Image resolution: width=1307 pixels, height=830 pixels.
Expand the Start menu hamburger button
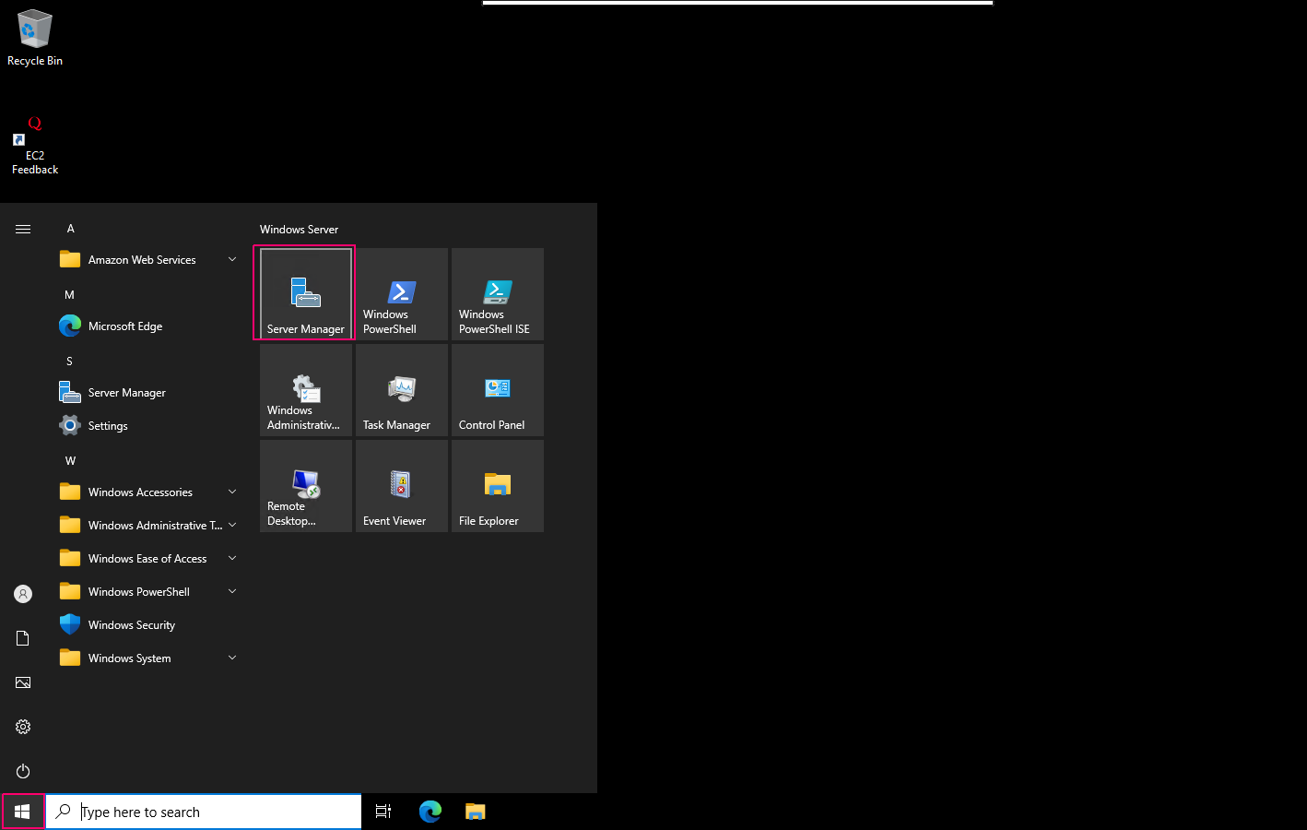tap(23, 229)
